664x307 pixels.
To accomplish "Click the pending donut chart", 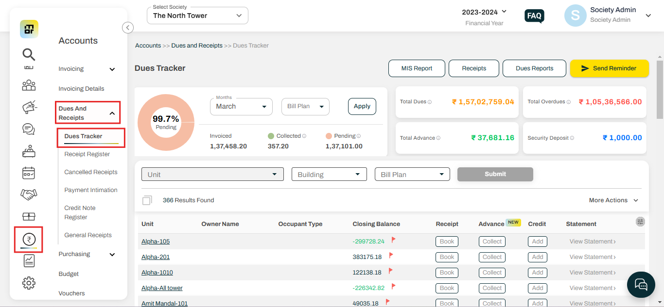I will tap(166, 122).
